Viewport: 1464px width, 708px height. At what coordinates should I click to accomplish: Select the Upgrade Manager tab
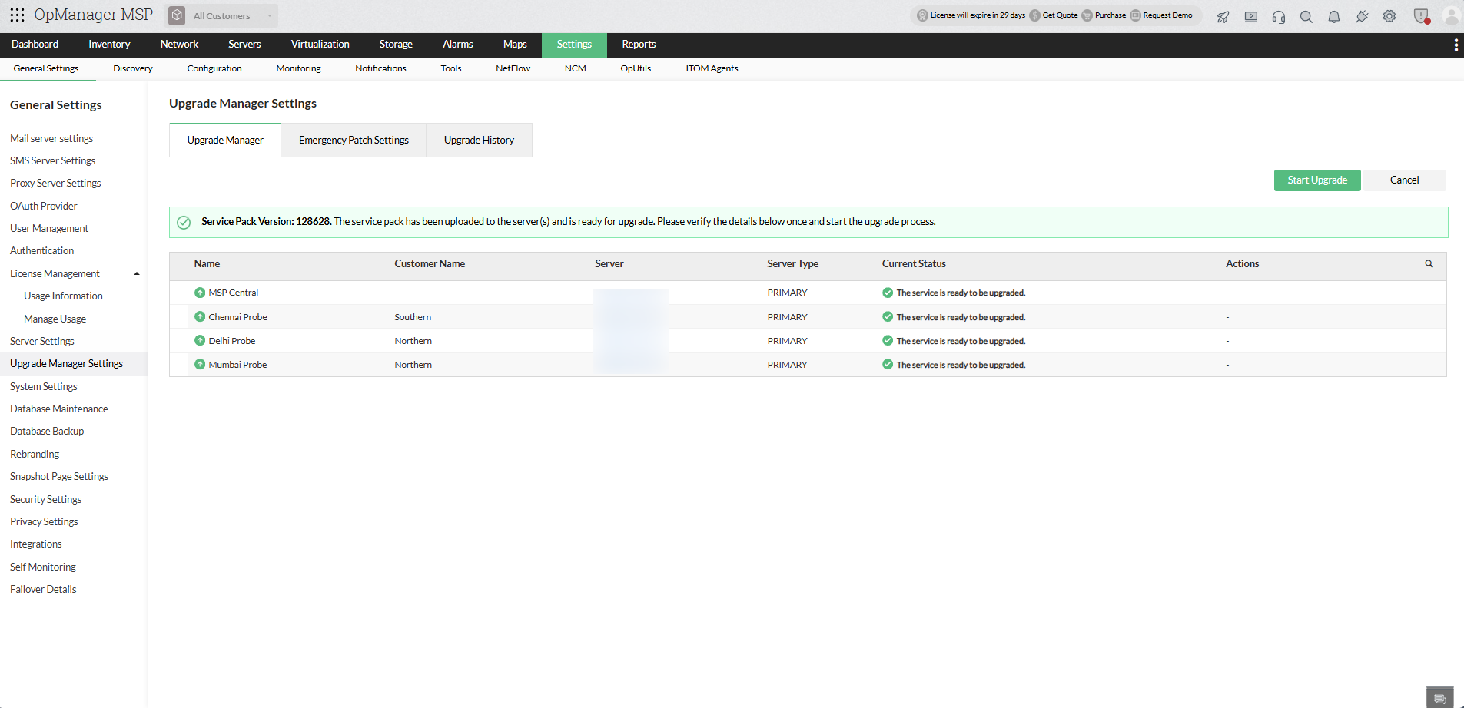pyautogui.click(x=225, y=140)
